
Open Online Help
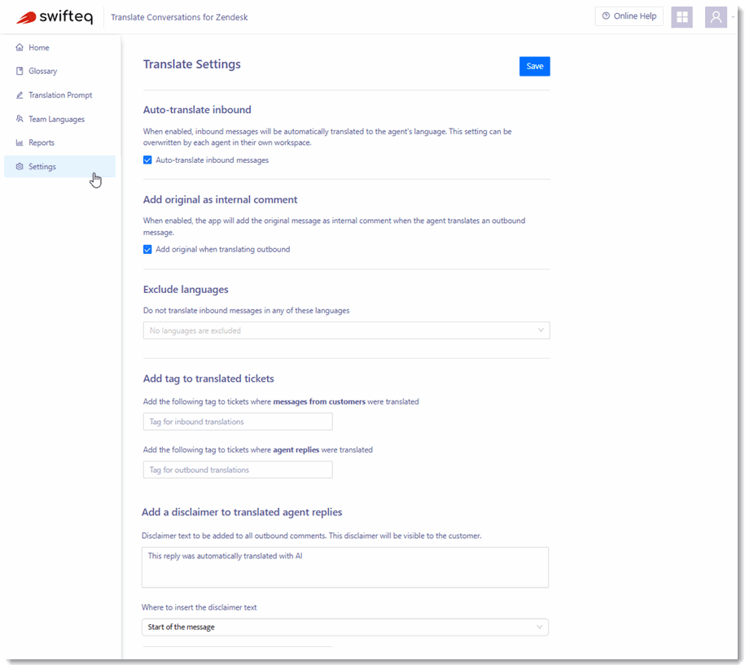click(x=629, y=16)
